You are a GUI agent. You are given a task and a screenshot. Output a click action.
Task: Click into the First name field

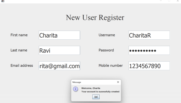pyautogui.click(x=59, y=35)
